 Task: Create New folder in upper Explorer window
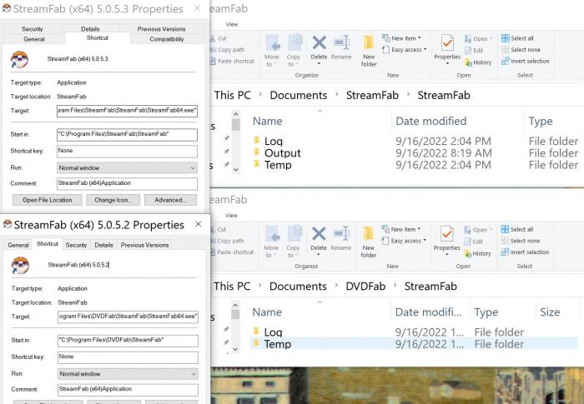click(369, 51)
